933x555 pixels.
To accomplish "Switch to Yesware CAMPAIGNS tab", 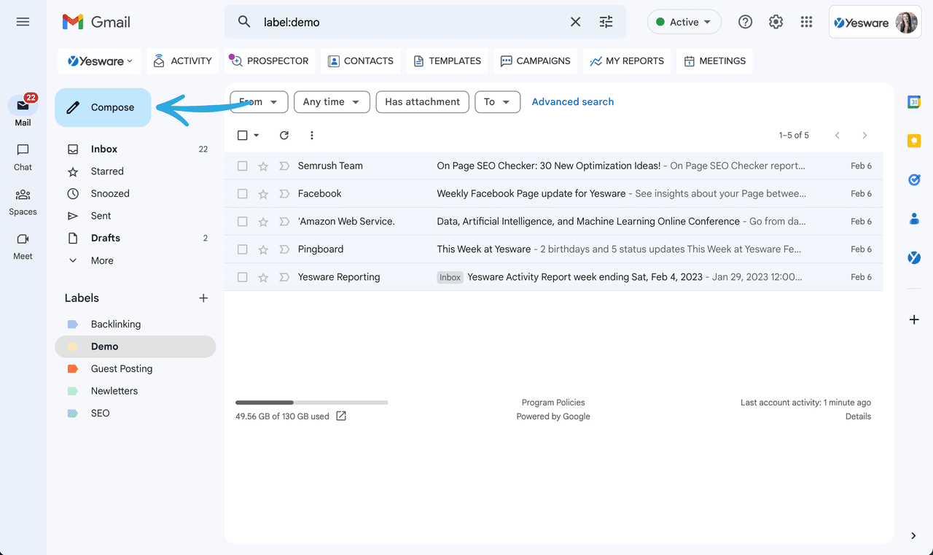I will pyautogui.click(x=535, y=61).
